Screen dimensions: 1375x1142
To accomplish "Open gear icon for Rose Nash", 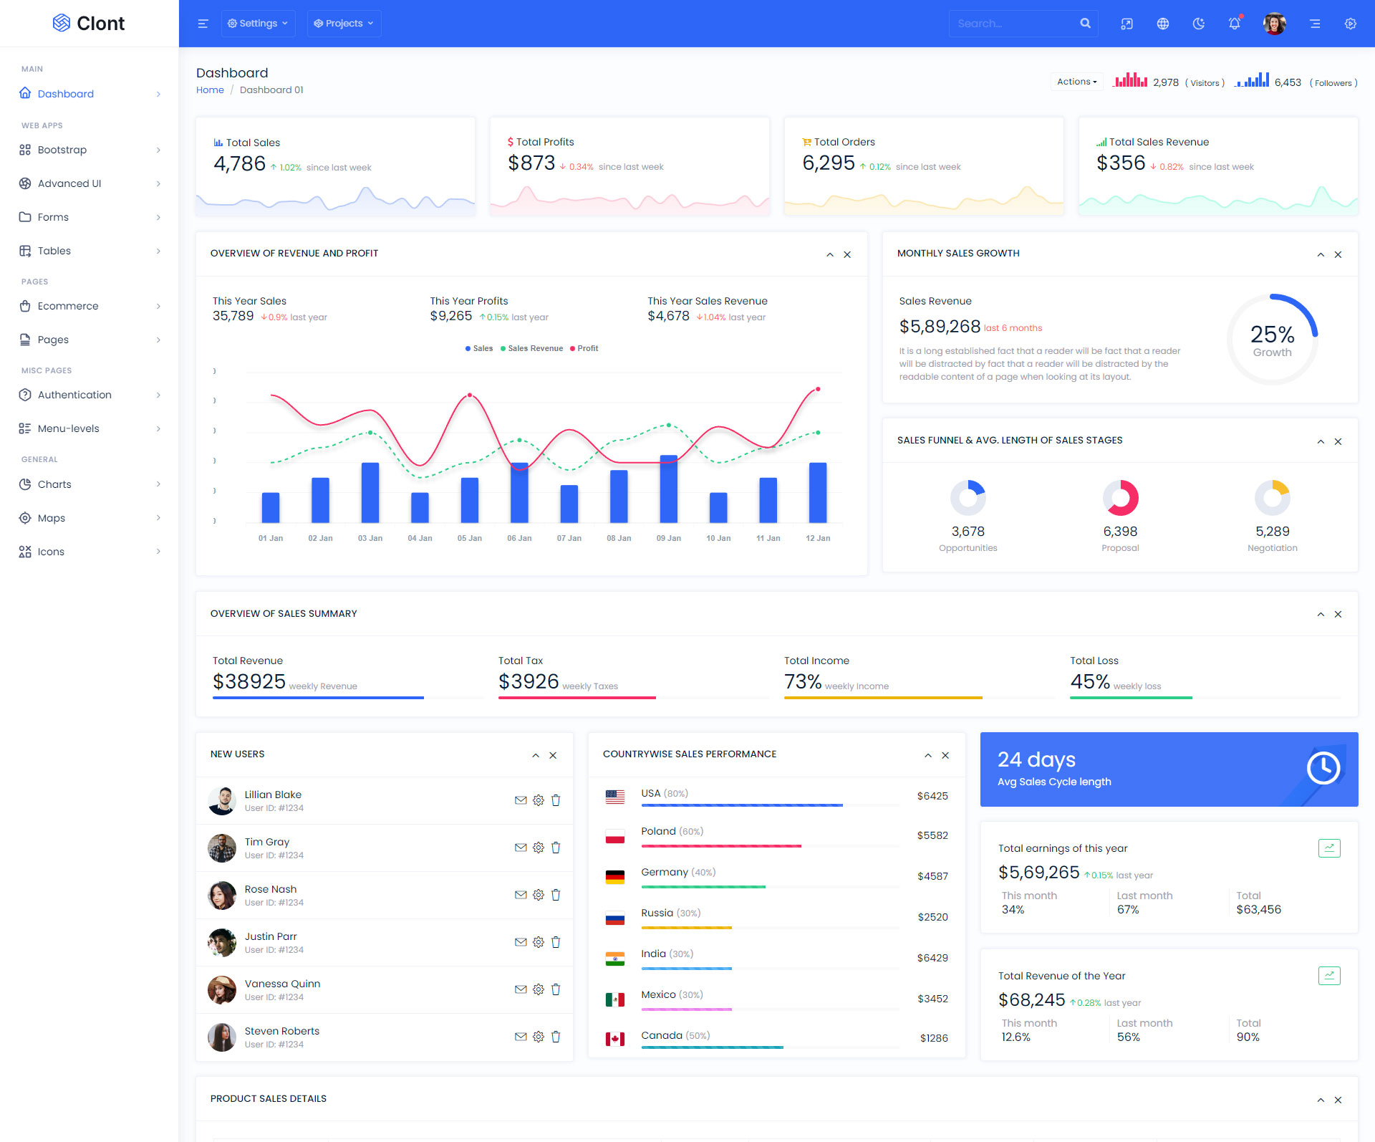I will tap(539, 895).
